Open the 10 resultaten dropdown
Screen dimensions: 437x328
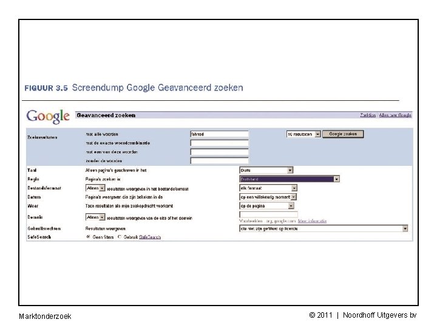303,134
